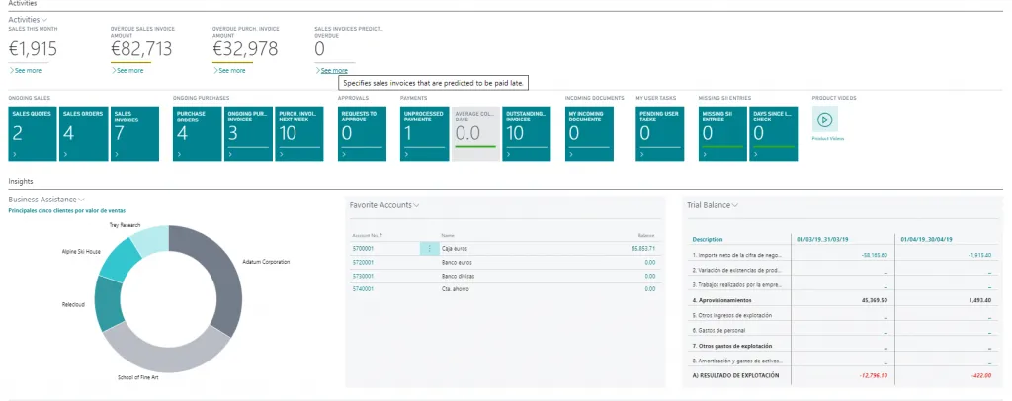Screen dimensions: 1012x401
Task: Sort by the Balance column header
Action: tap(646, 236)
